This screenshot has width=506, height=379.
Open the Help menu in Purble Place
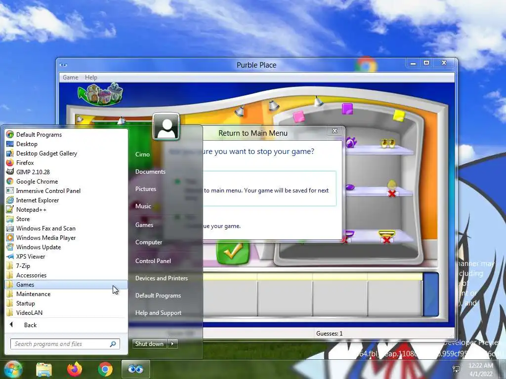click(91, 77)
